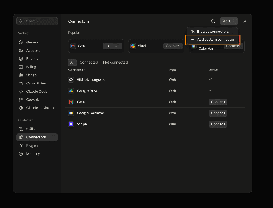Click the Slack logo in Popular card
This screenshot has width=273, height=208.
coord(133,46)
